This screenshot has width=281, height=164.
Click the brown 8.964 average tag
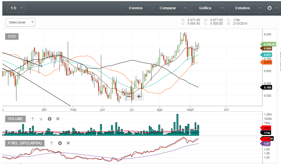tap(266, 49)
